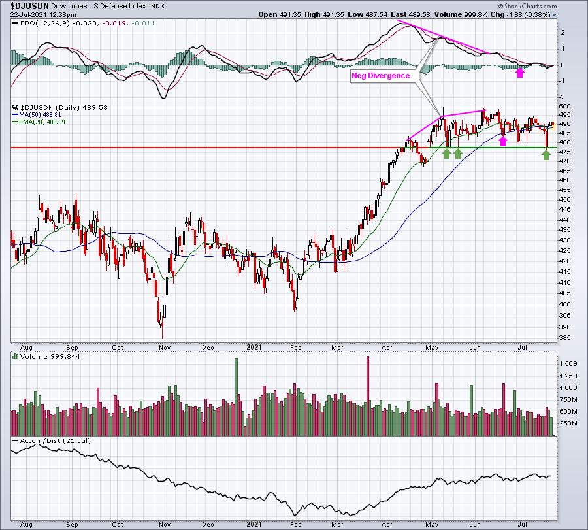Click the green arrow at July support
This screenshot has width=588, height=530.
coord(546,154)
